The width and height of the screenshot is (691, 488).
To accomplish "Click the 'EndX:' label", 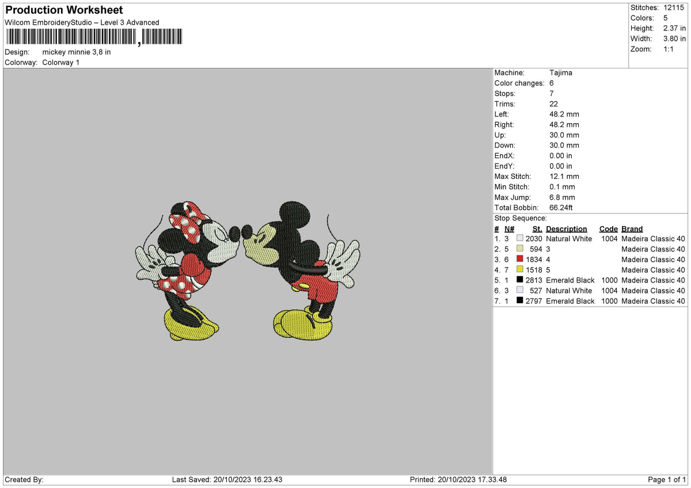I will tap(504, 155).
